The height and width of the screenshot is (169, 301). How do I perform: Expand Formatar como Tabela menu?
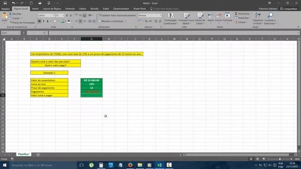(186, 18)
